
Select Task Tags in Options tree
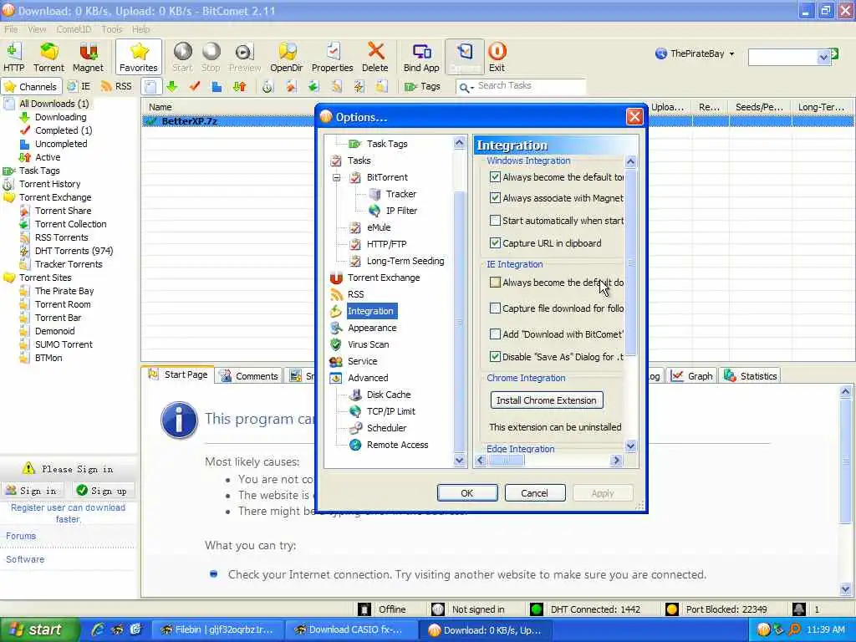[387, 144]
